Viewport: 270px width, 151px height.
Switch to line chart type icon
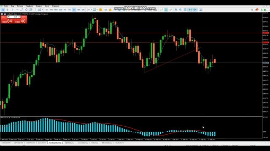(170, 10)
